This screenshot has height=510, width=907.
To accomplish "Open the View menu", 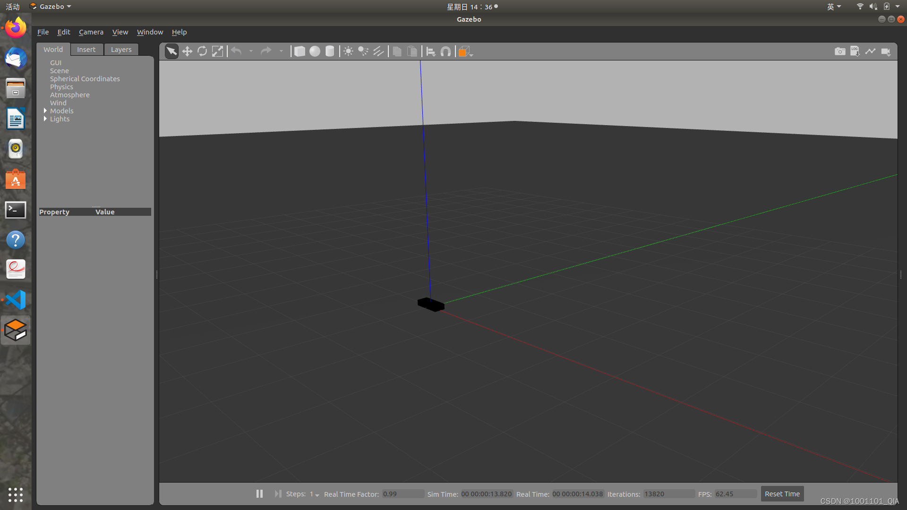I will (120, 32).
